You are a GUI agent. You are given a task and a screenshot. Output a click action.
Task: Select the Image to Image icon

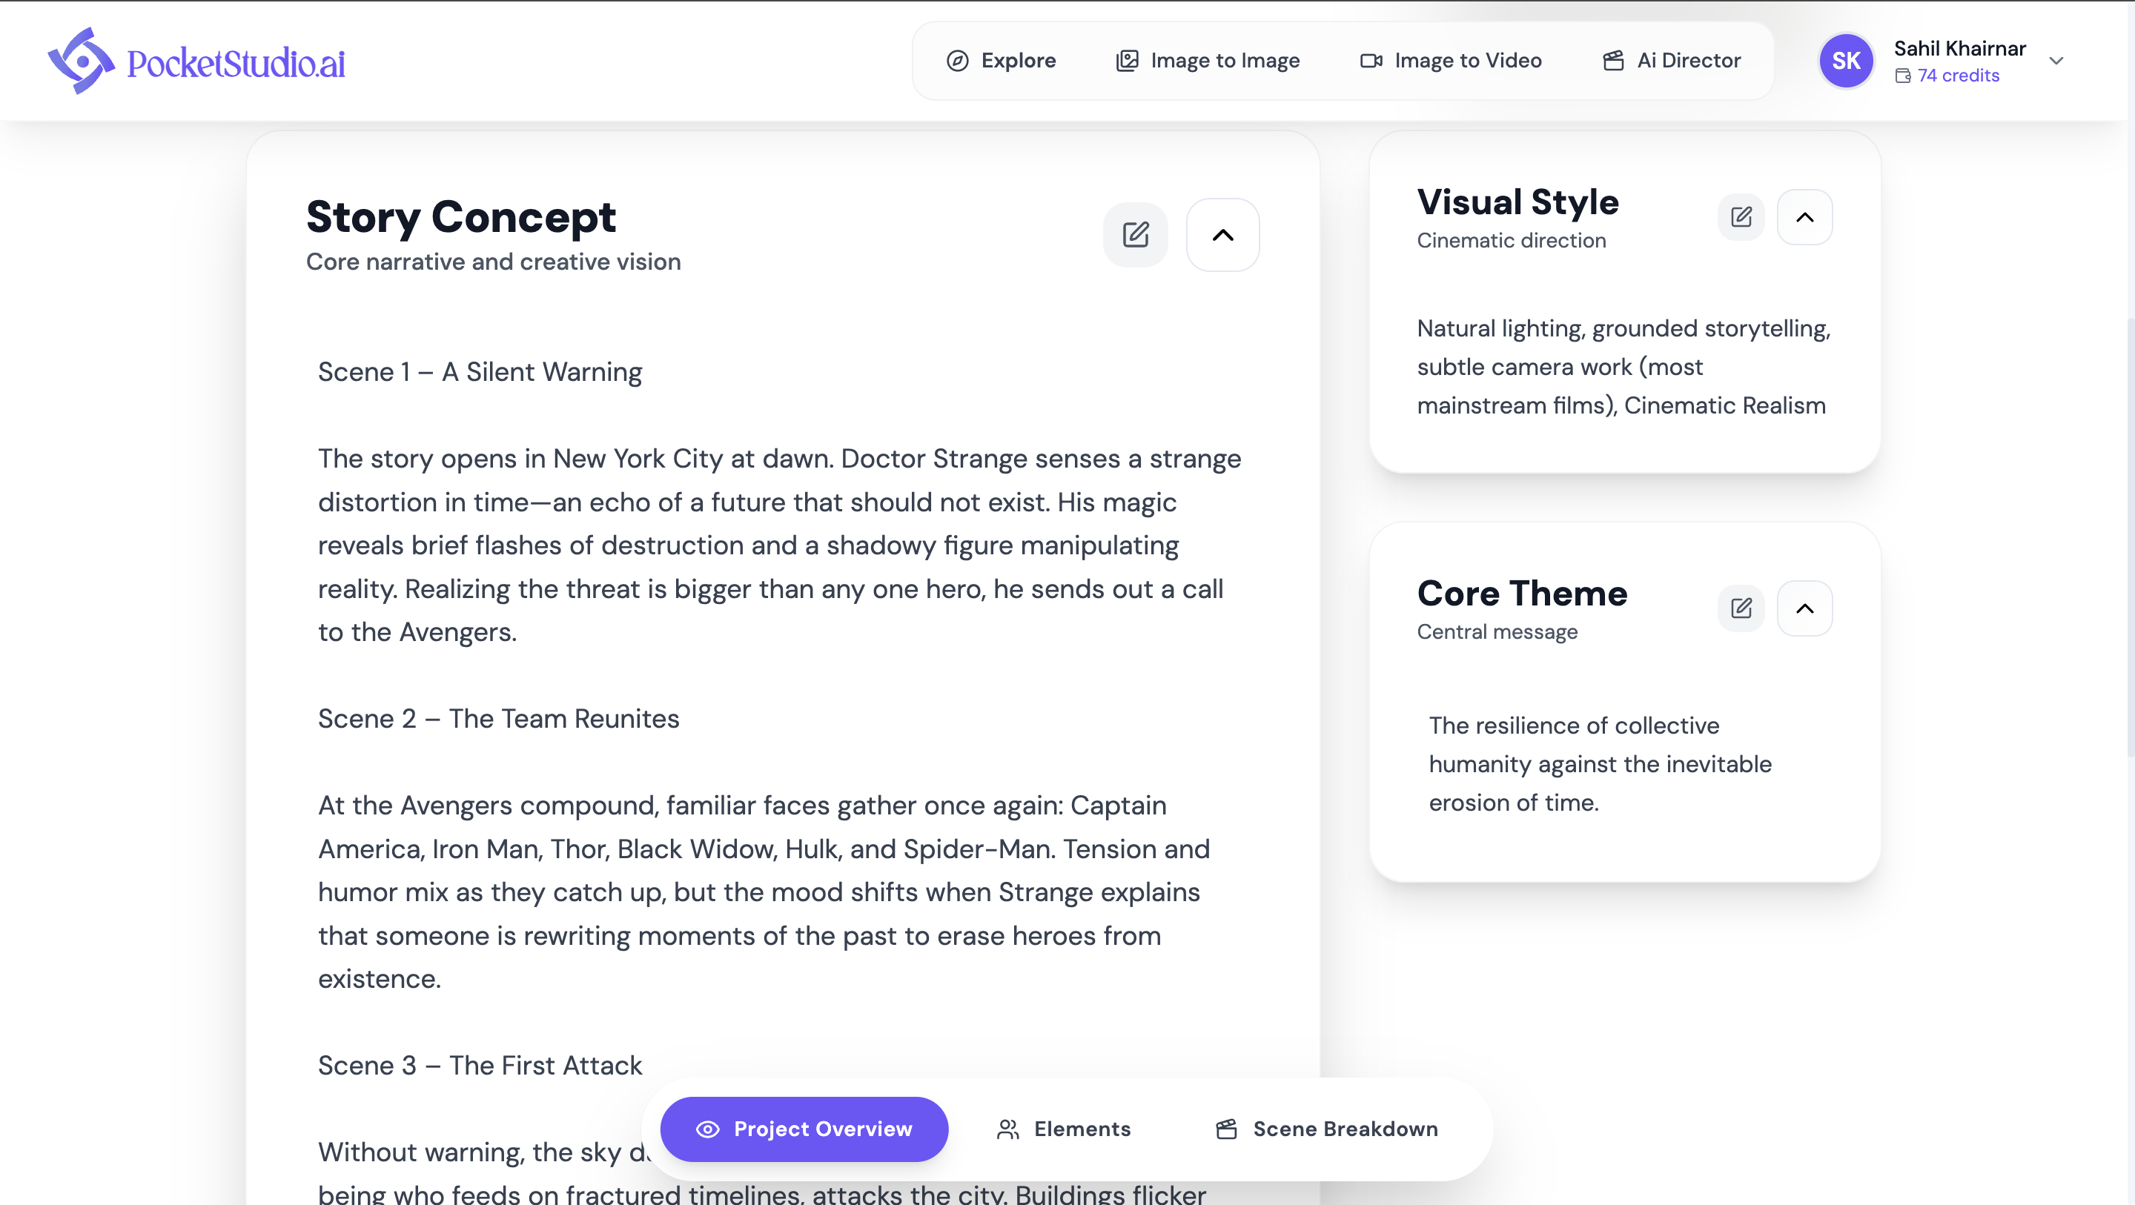[1126, 60]
